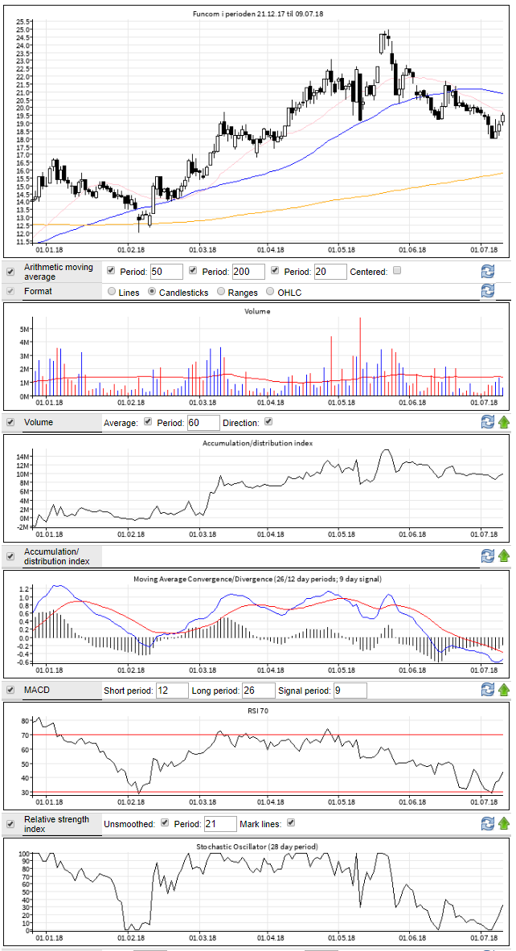
Task: Click the moving average period field showing 50
Action: coord(166,271)
